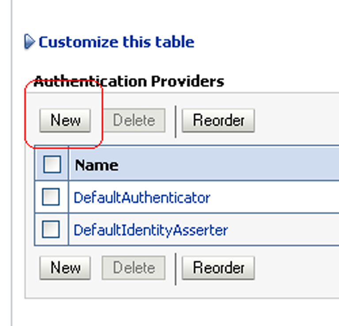Viewport: 339px width, 326px height.
Task: Click empty area of DefaultAuthenticator row
Action: point(274,197)
